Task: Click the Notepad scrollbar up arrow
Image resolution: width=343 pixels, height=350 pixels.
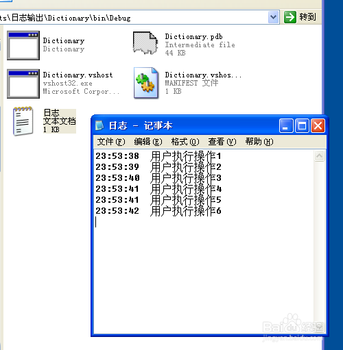Action: (320, 156)
